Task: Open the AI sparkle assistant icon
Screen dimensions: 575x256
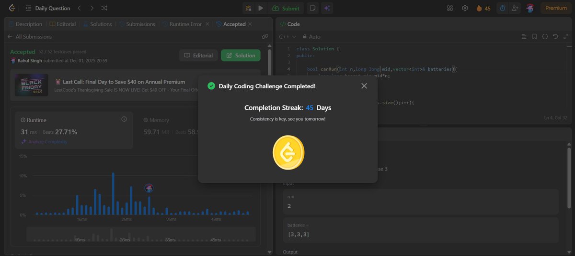Action: click(x=327, y=8)
